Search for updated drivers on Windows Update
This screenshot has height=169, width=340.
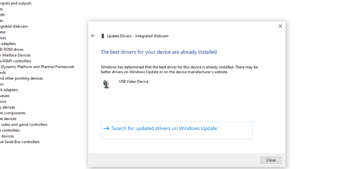tap(177, 130)
